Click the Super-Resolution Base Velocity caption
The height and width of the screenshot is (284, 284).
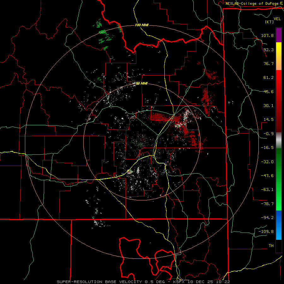[x=144, y=282]
